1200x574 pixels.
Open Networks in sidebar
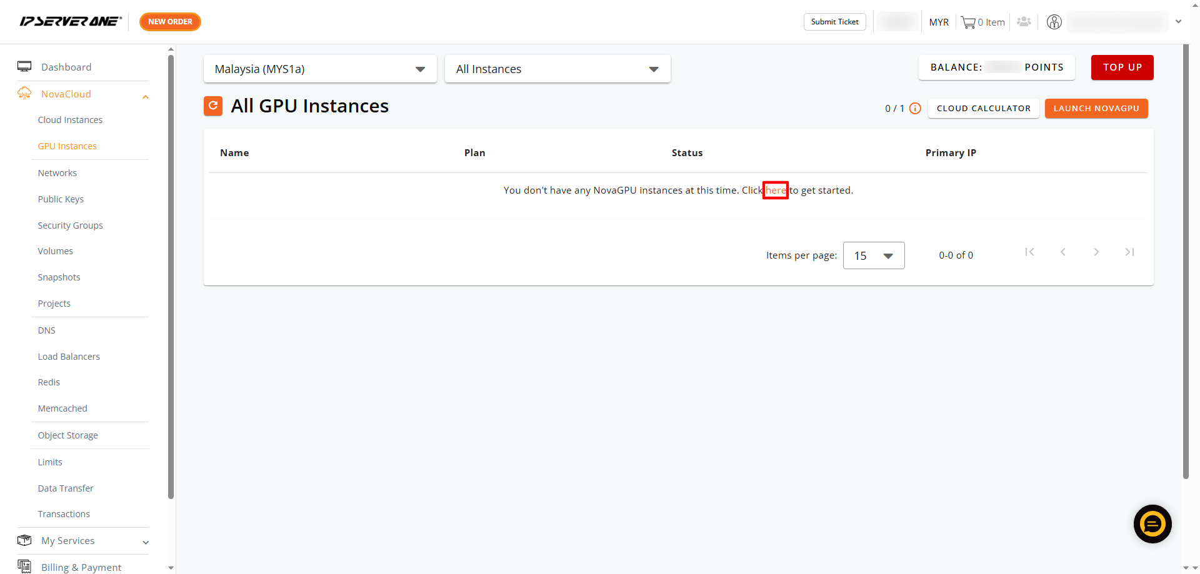tap(57, 173)
